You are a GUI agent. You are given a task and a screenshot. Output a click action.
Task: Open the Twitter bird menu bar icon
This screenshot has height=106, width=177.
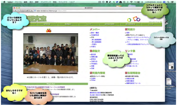click(117, 2)
